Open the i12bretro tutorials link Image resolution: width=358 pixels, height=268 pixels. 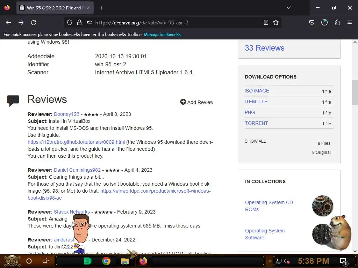(76, 142)
